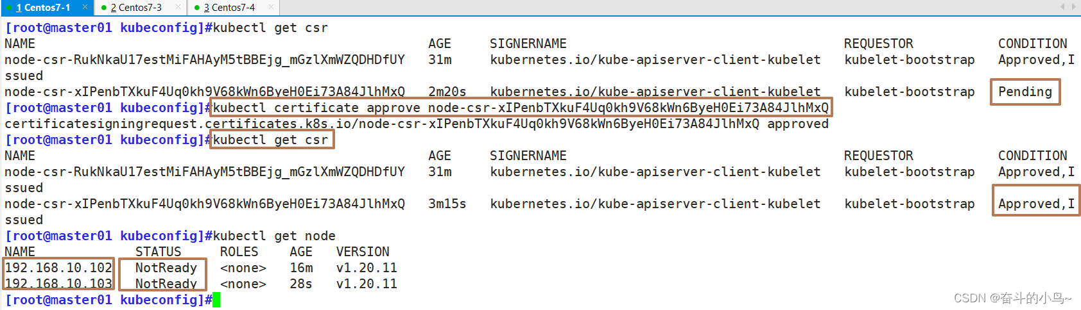This screenshot has width=1081, height=310.
Task: Click the 'kubectl get node' command
Action: (274, 236)
